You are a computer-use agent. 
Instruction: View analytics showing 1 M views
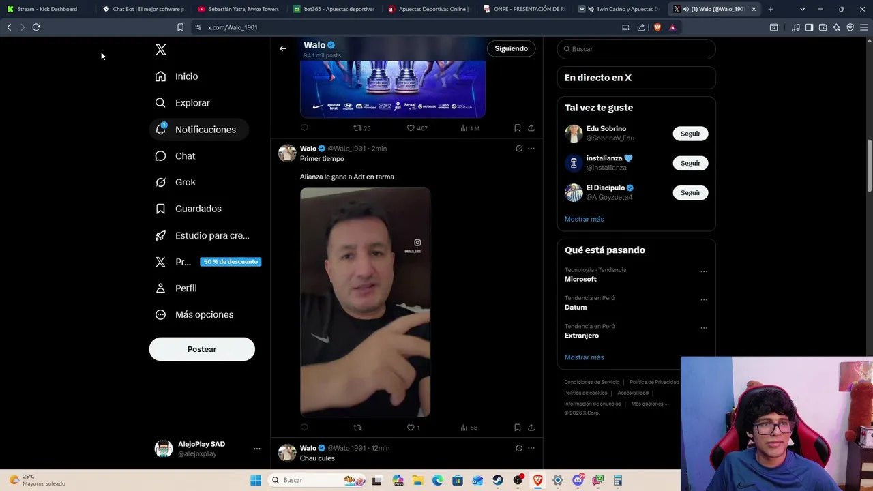(470, 128)
